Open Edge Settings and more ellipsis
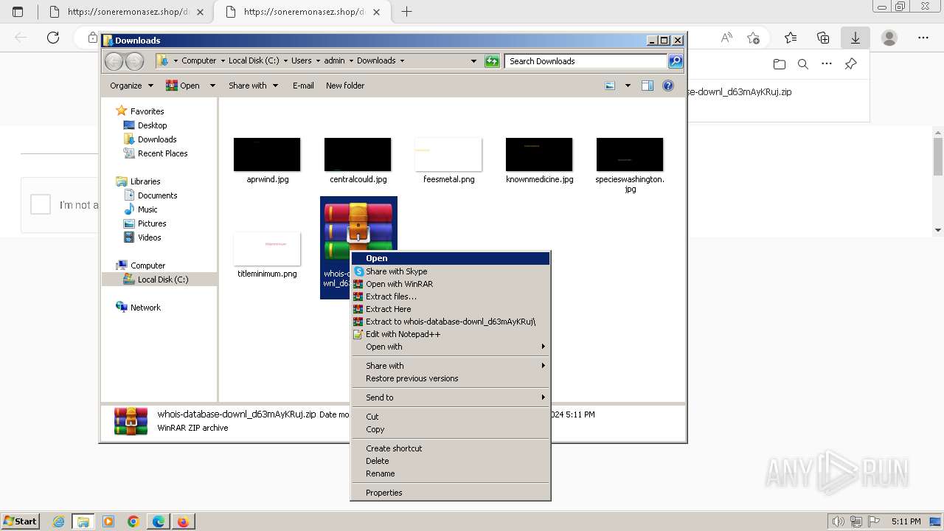The image size is (944, 531). pos(923,38)
